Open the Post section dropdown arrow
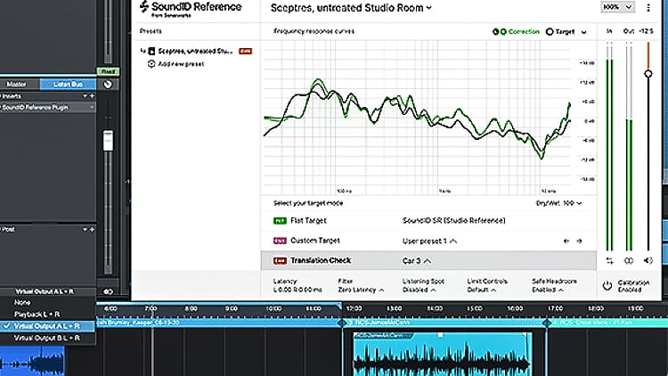The width and height of the screenshot is (668, 376). tap(85, 229)
